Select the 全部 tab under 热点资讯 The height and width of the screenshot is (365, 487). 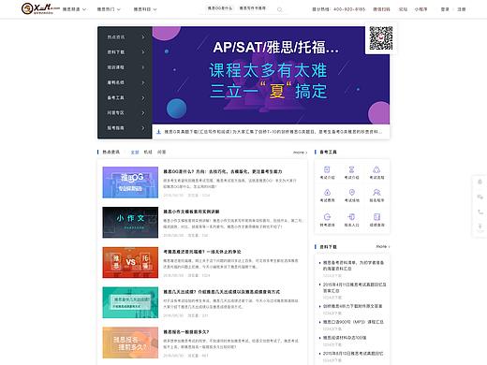(135, 153)
